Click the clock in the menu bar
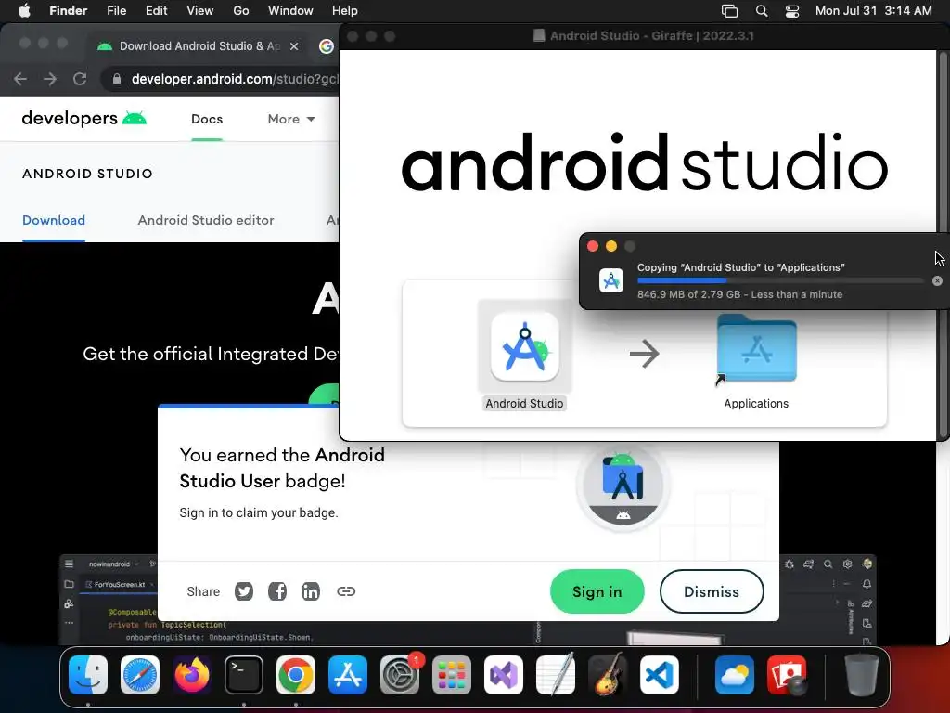 pyautogui.click(x=873, y=11)
